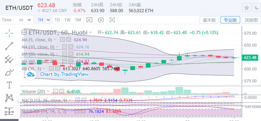
Task: Remove the MACD indicator
Action: 83,100
